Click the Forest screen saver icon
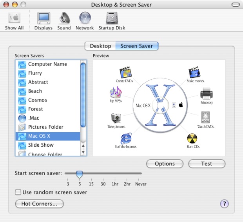Screen dimensions: 243x222 point(22,109)
